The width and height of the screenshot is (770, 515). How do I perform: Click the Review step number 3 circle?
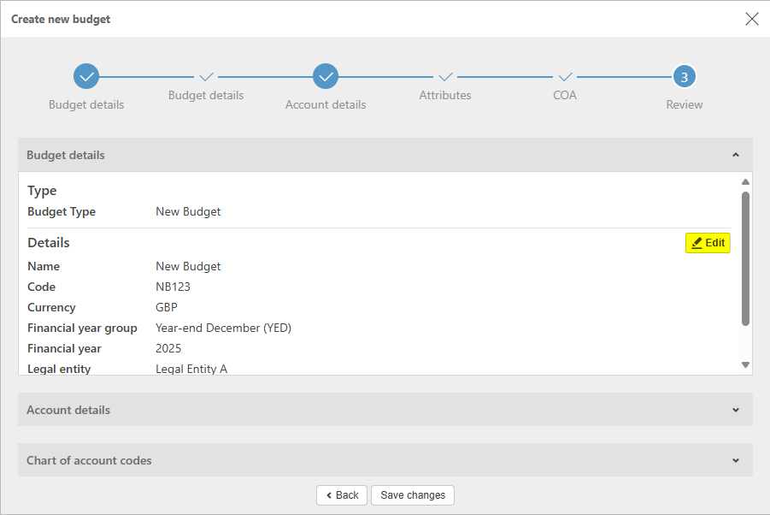(684, 77)
